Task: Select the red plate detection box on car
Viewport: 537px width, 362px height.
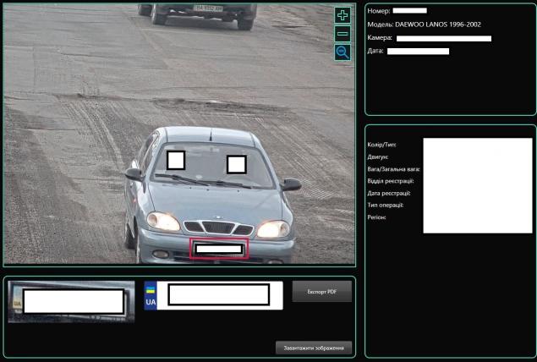Action: (x=219, y=249)
